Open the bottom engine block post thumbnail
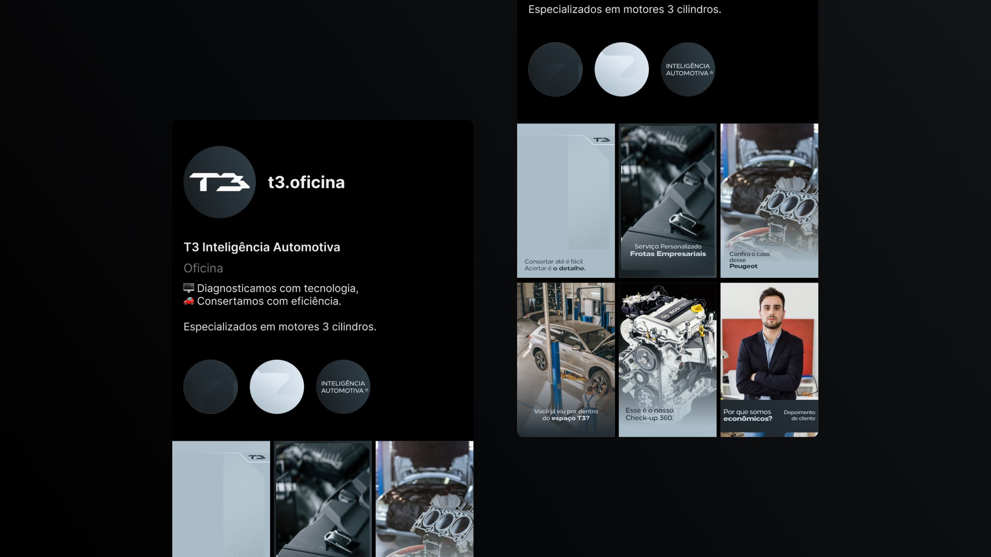This screenshot has width=991, height=557. pyautogui.click(x=424, y=499)
